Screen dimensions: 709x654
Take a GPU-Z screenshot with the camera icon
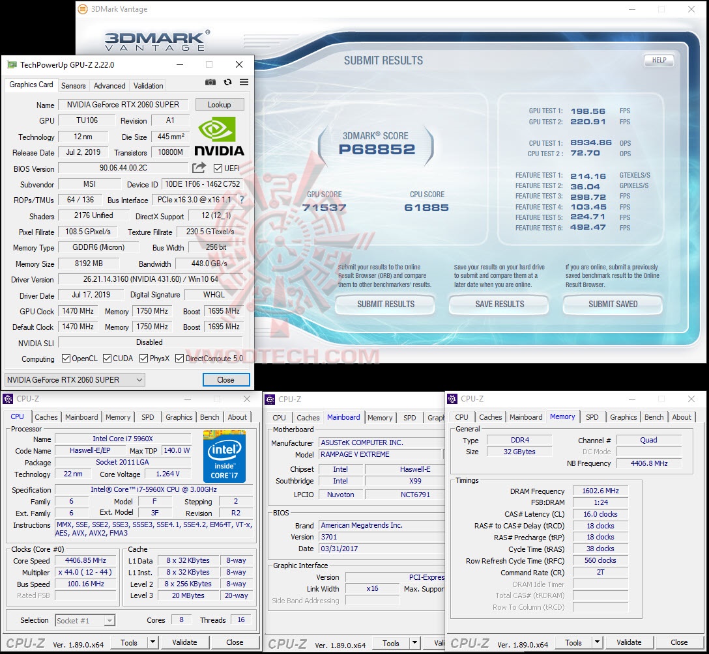(x=210, y=82)
